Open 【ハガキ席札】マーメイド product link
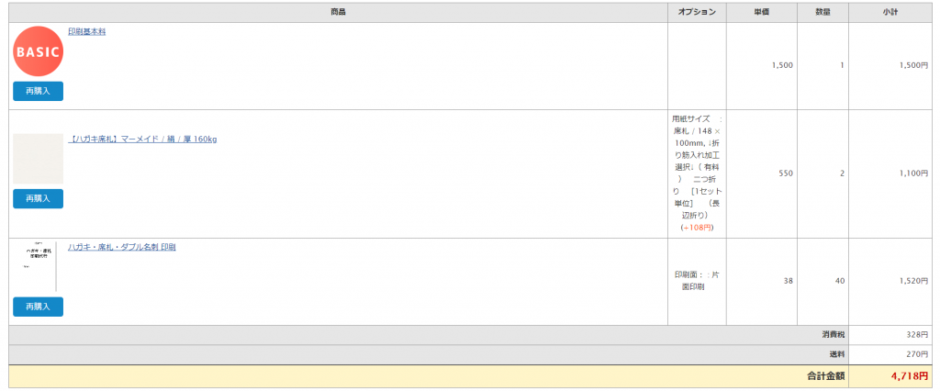The image size is (940, 391). [x=142, y=140]
